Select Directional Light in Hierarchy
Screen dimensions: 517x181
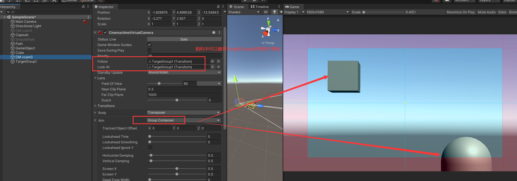pos(28,26)
